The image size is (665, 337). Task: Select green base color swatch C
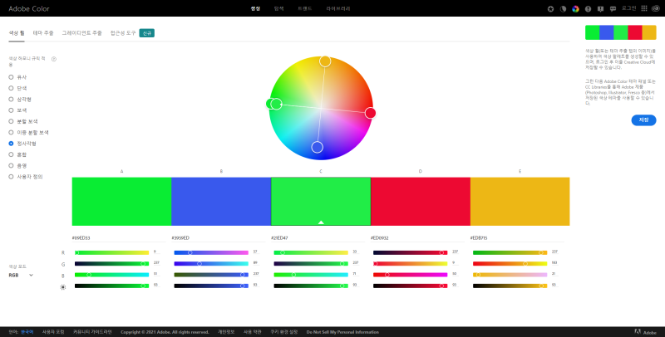321,202
